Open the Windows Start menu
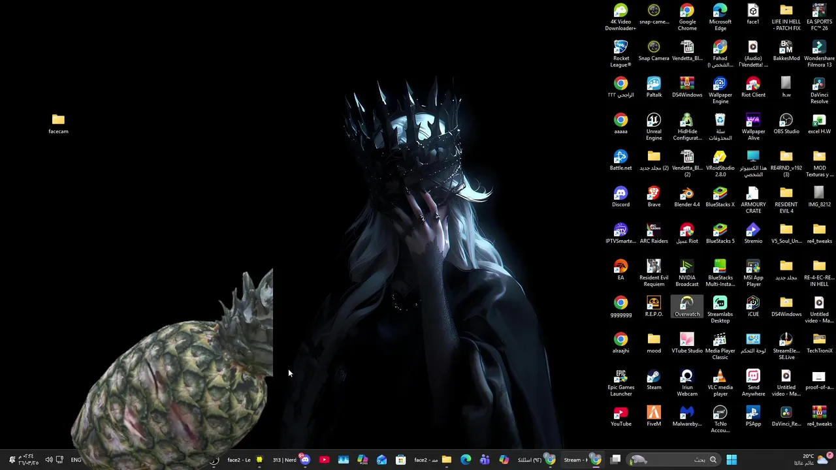 tap(731, 460)
